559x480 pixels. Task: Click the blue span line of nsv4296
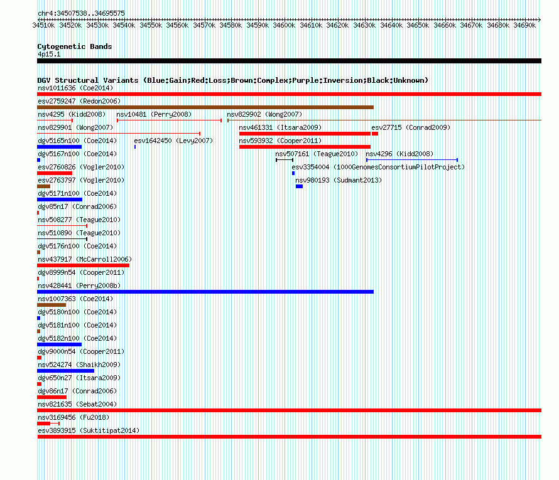tap(412, 160)
